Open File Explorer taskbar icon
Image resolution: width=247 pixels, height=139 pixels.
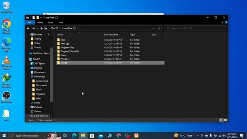(x=83, y=136)
